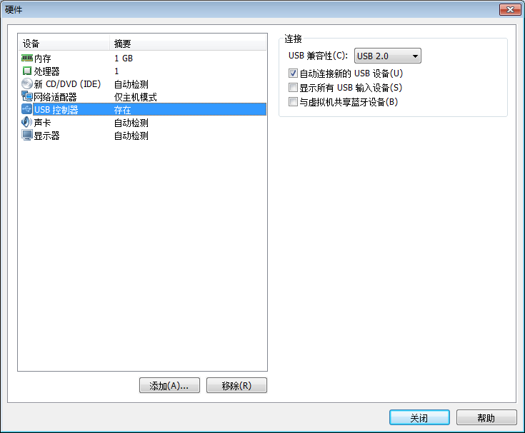This screenshot has width=525, height=433.
Task: Click the 添加(A)... button
Action: [169, 385]
